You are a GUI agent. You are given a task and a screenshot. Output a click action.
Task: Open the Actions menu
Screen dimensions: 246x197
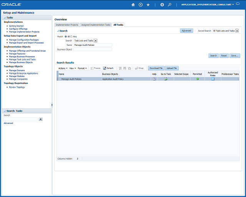click(x=63, y=68)
